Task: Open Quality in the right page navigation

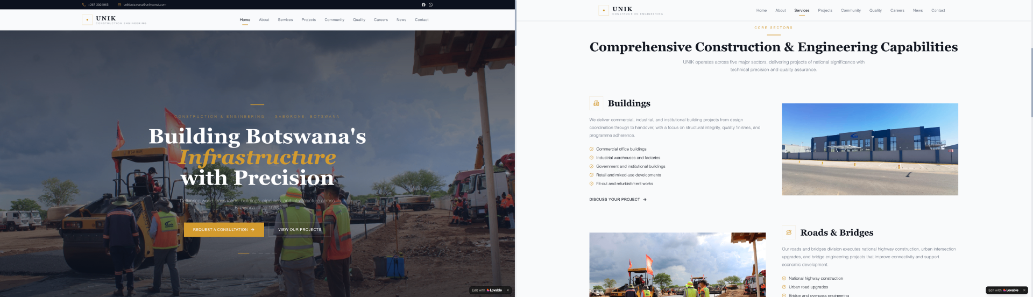Action: (x=875, y=10)
